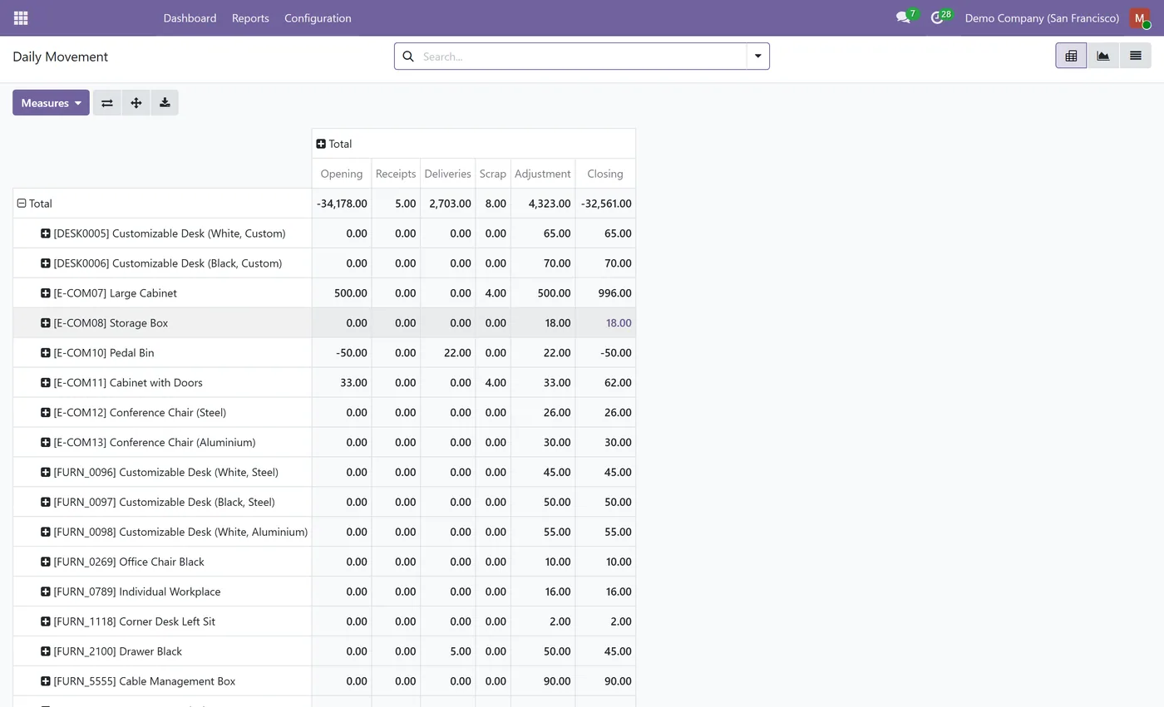Click Large Cabinet closing value 996.00

coord(614,293)
